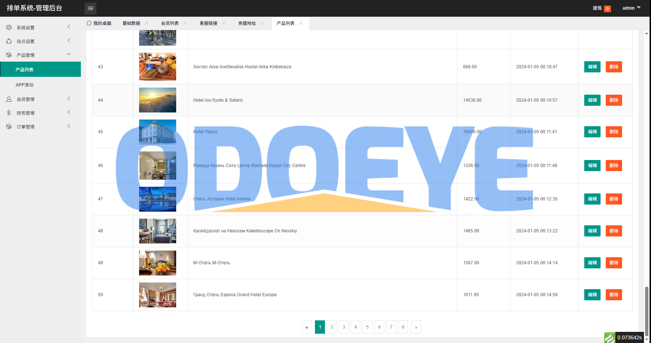Image resolution: width=651 pixels, height=343 pixels.
Task: Click the 订单管理 sidebar icon
Action: 9,127
